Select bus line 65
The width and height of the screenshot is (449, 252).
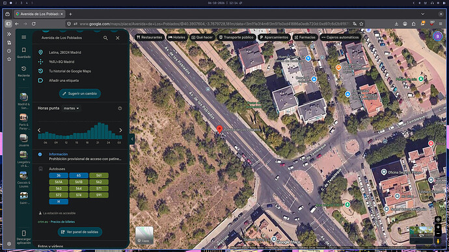pos(79,175)
